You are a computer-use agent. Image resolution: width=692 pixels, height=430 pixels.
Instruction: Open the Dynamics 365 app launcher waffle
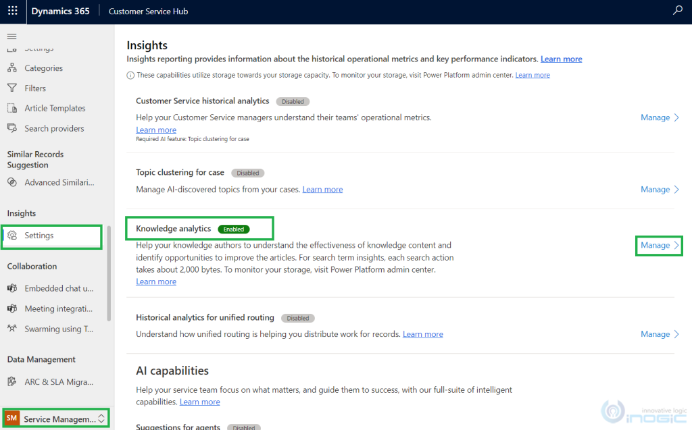pyautogui.click(x=11, y=11)
